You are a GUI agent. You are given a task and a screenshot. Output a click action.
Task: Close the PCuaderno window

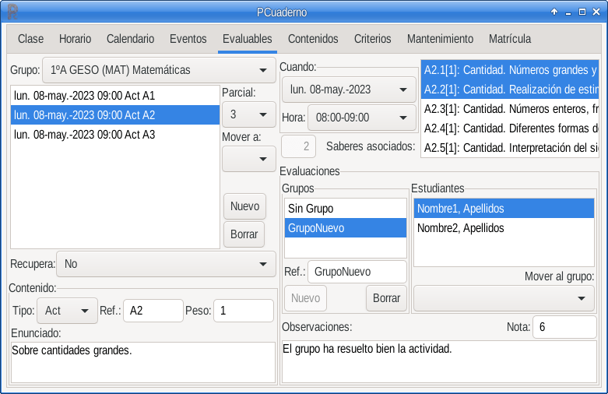coord(596,12)
